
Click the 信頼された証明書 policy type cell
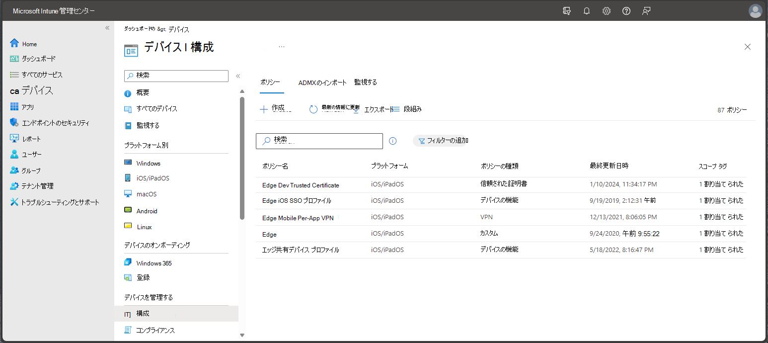pos(503,183)
